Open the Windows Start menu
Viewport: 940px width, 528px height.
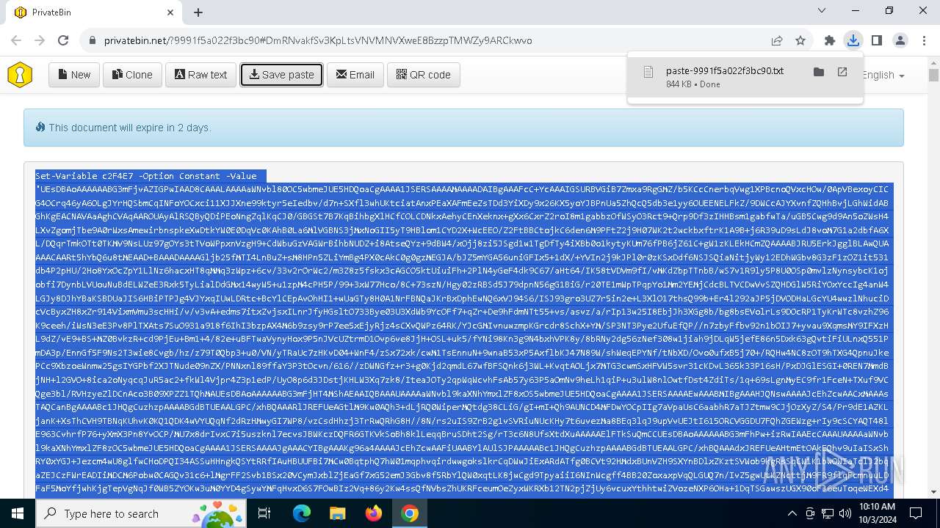tap(17, 513)
